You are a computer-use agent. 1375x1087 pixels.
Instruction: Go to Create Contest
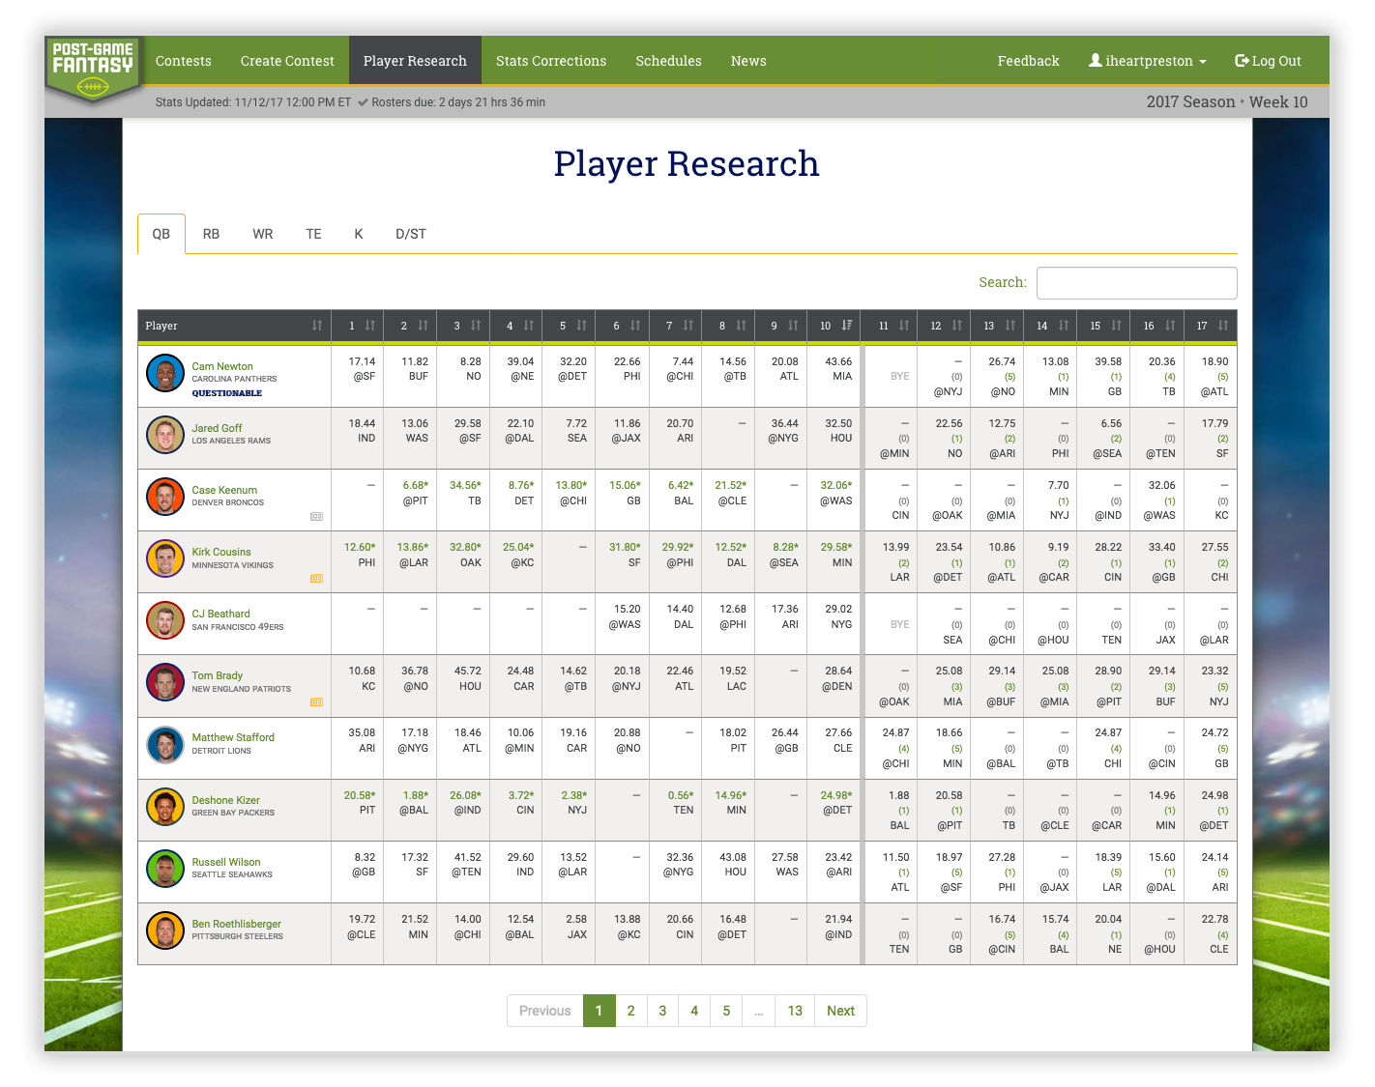pos(287,61)
